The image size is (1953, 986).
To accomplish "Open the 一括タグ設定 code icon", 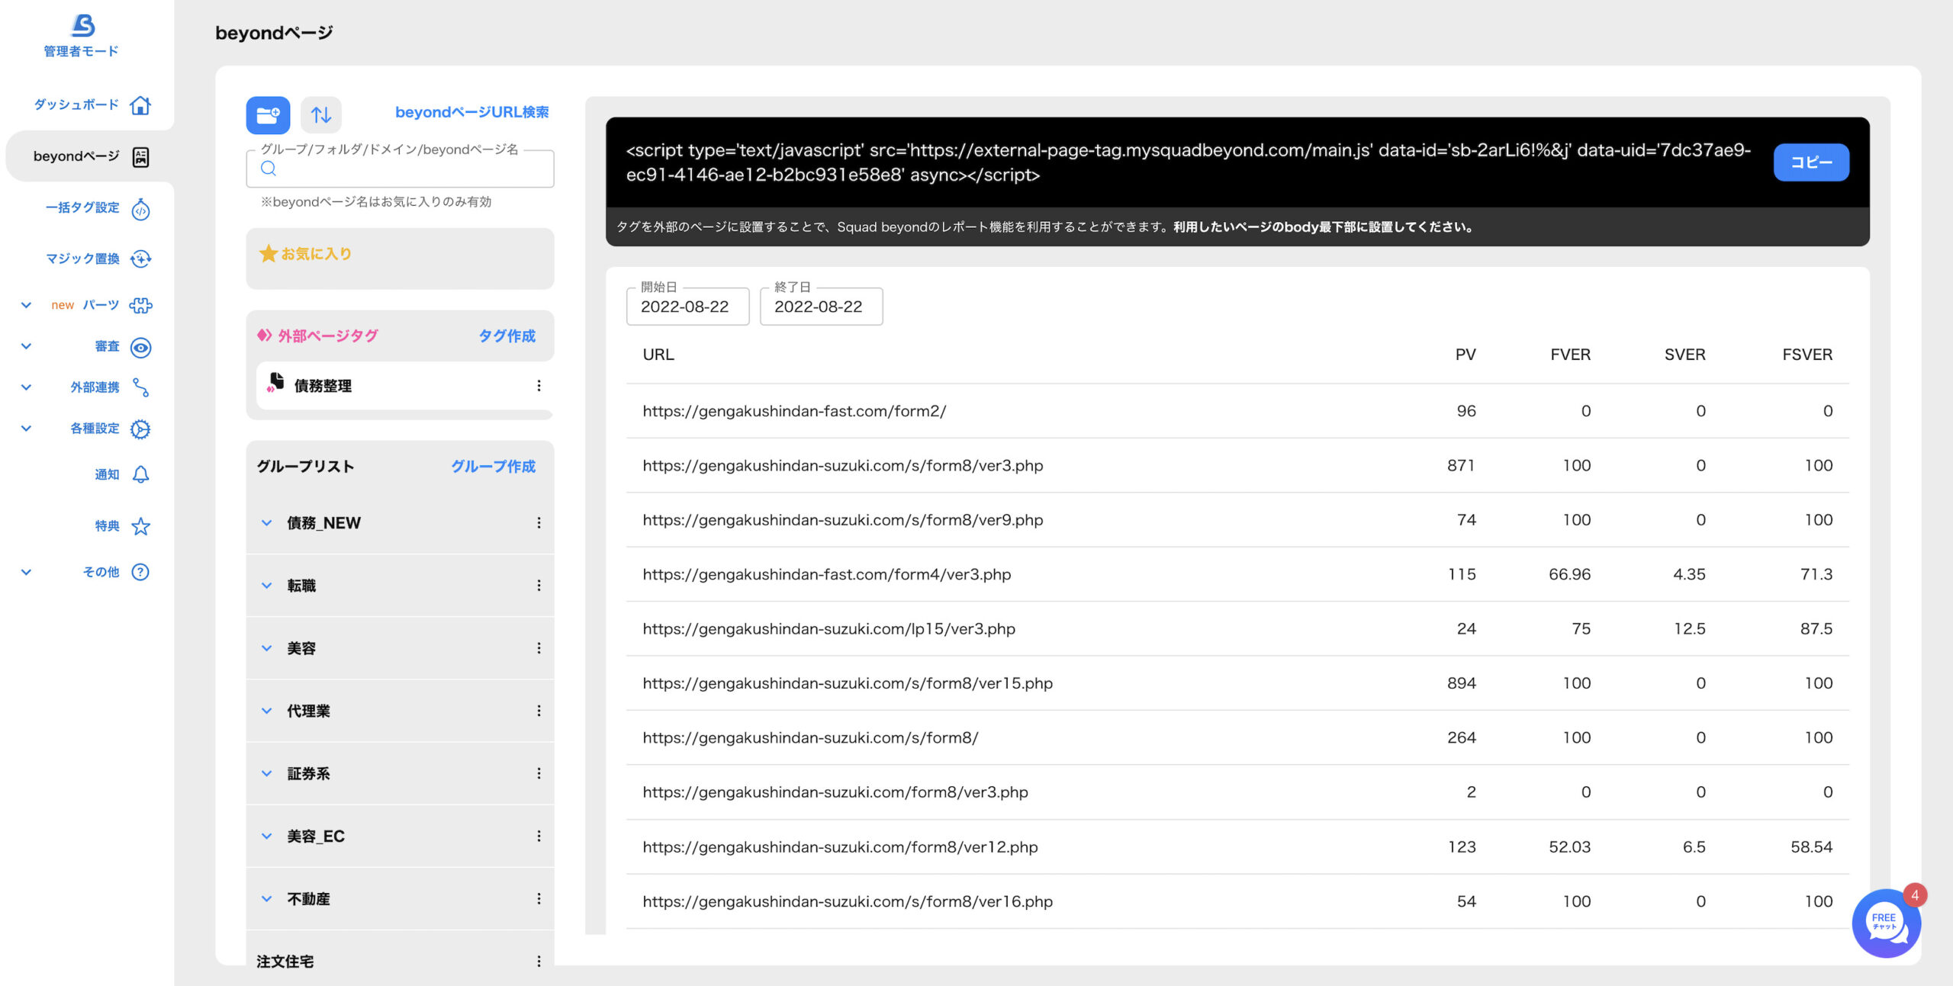I will coord(140,209).
